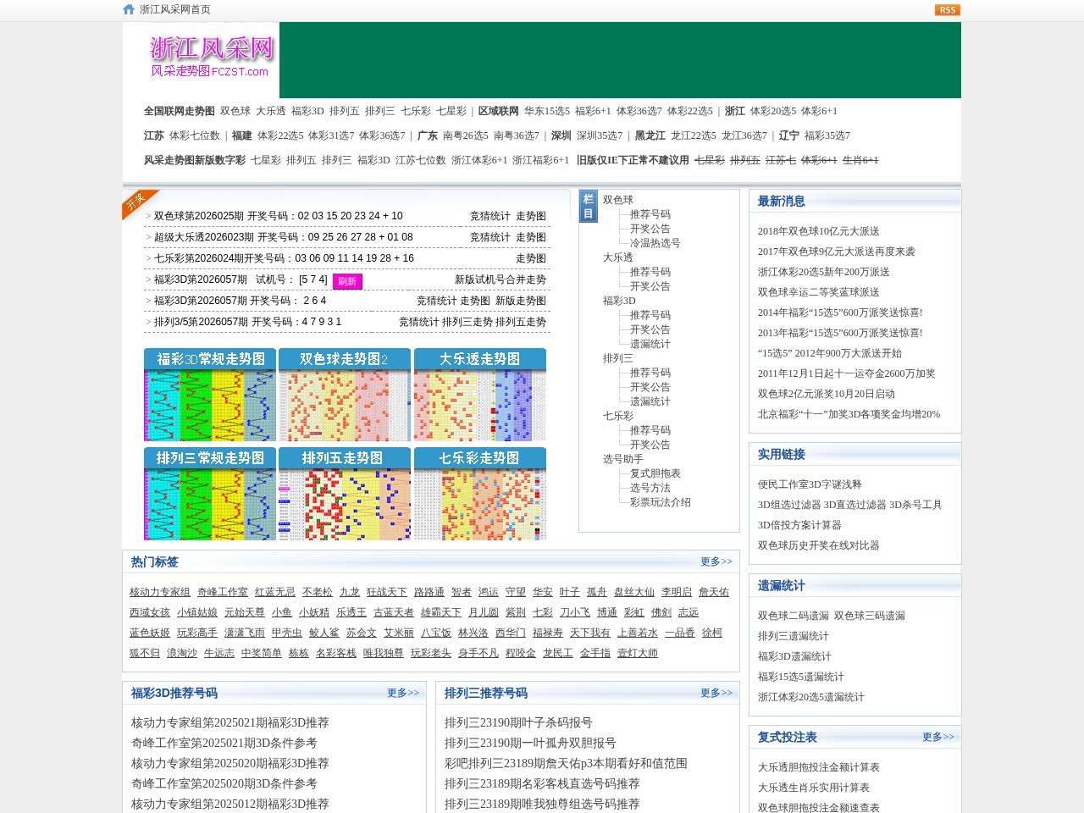Go to 七星彩 in the 风采走势图新版数字彩 row

pyautogui.click(x=265, y=160)
